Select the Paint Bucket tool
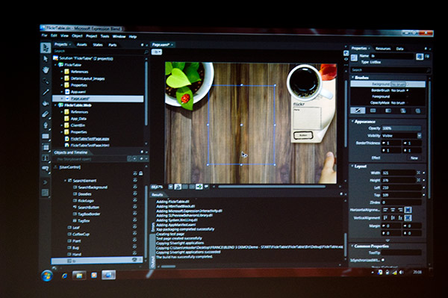The image size is (448, 298). point(46,103)
